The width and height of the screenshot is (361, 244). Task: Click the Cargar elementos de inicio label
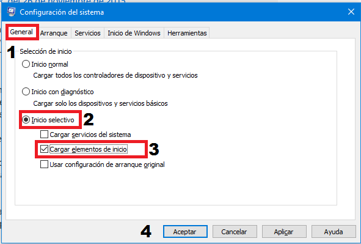pos(89,149)
